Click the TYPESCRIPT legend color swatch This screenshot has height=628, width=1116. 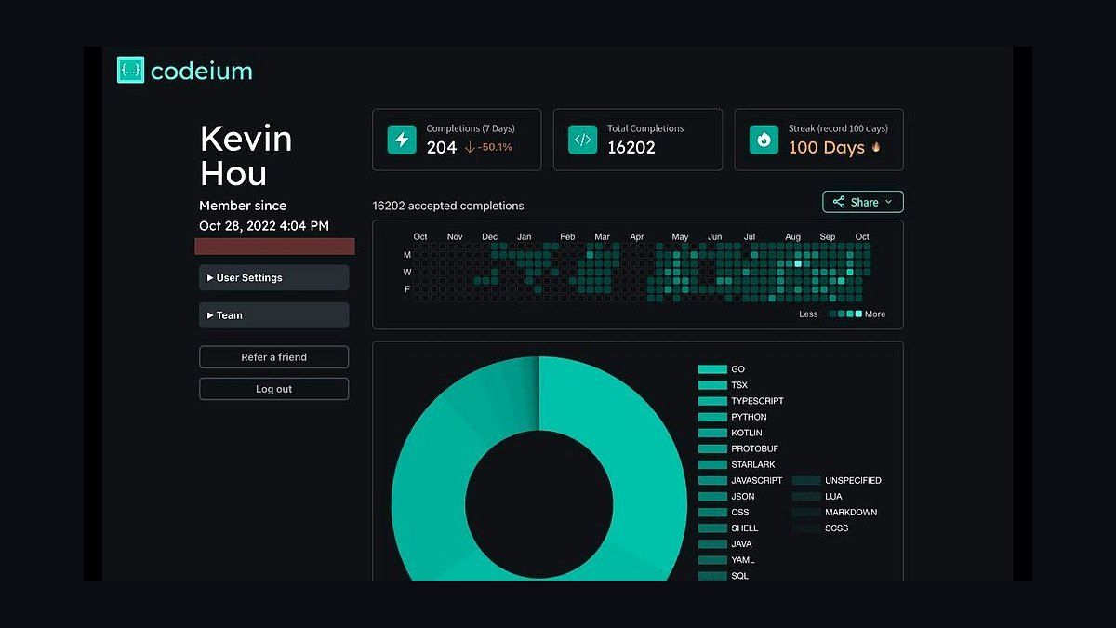pyautogui.click(x=712, y=401)
